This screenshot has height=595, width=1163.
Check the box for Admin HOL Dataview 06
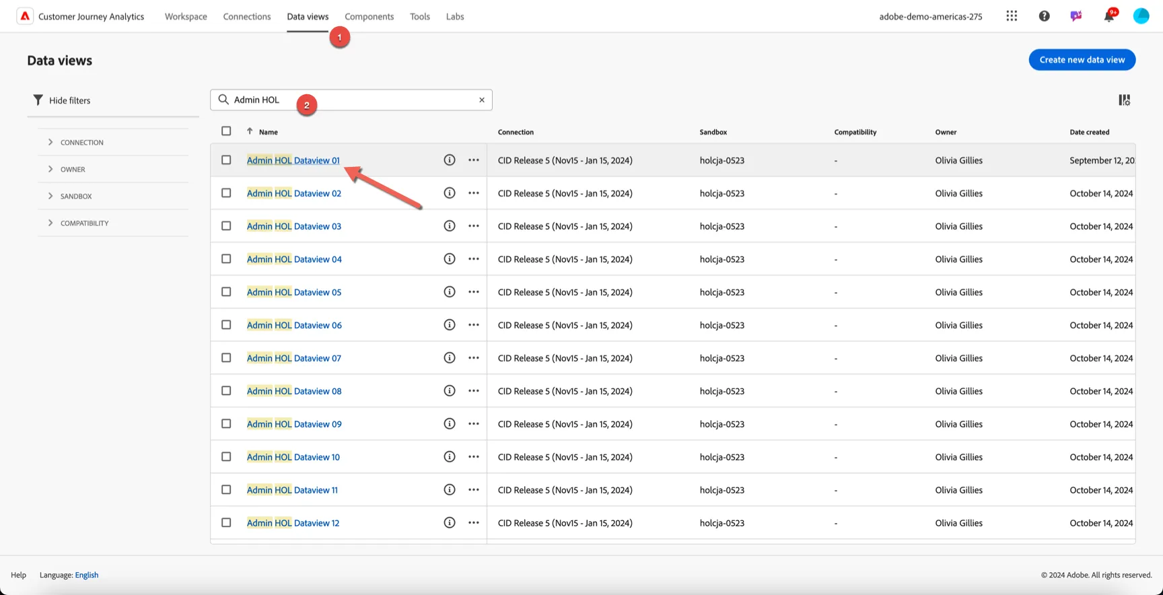[x=226, y=325]
